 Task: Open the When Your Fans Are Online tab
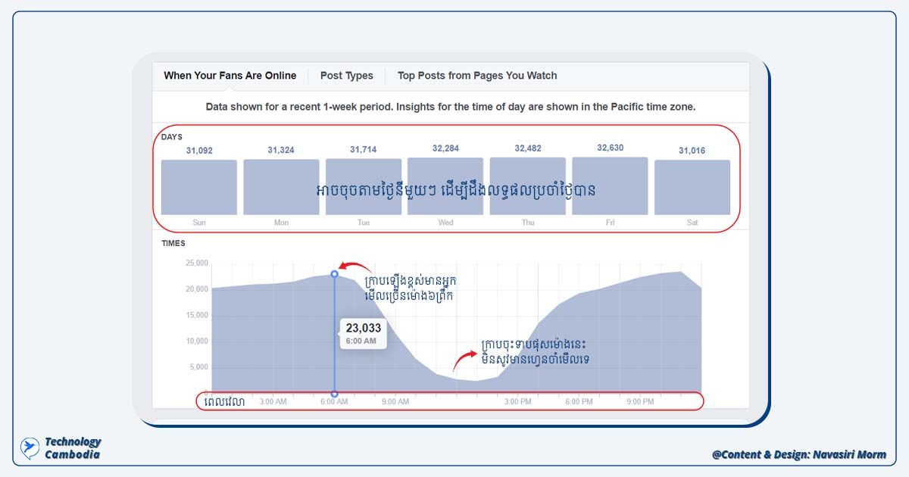230,76
